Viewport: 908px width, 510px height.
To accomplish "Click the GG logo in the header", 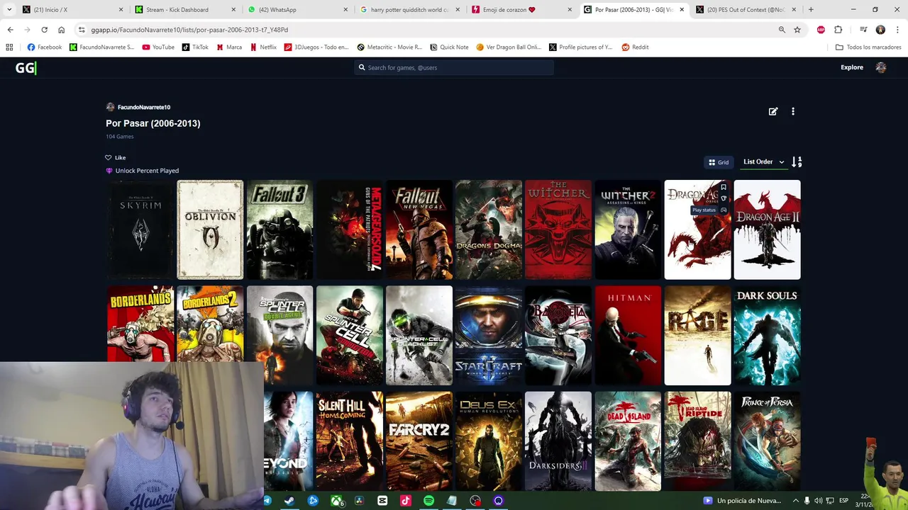I will [26, 67].
